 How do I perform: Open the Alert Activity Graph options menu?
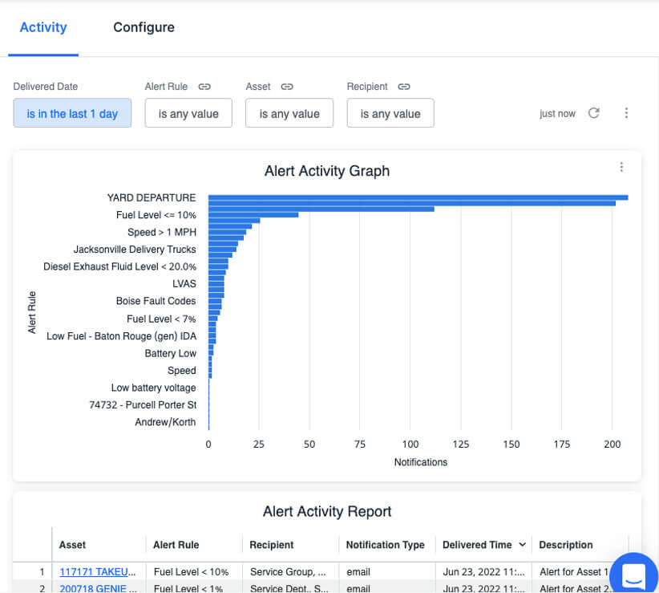621,167
